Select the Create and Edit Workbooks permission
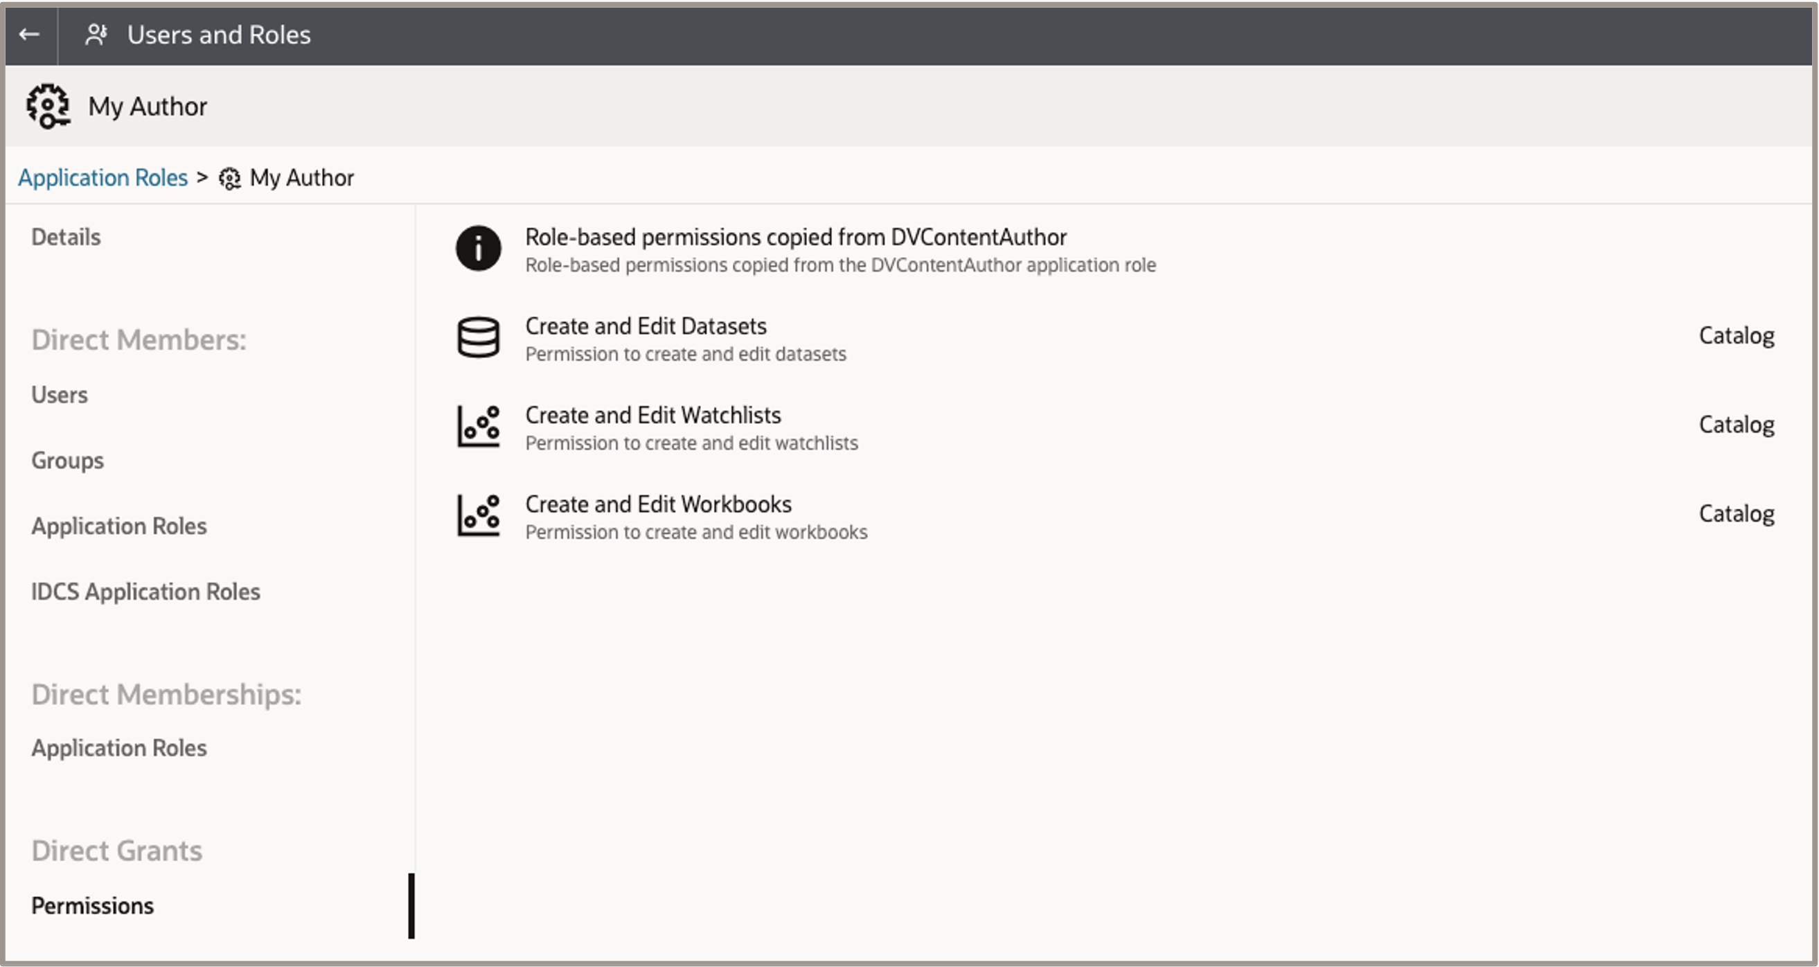This screenshot has height=967, width=1819. click(658, 504)
